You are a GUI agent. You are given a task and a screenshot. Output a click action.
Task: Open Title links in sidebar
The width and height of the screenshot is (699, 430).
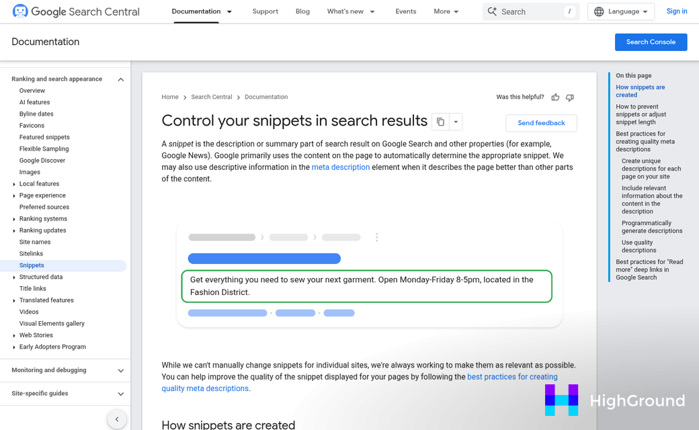coord(32,289)
